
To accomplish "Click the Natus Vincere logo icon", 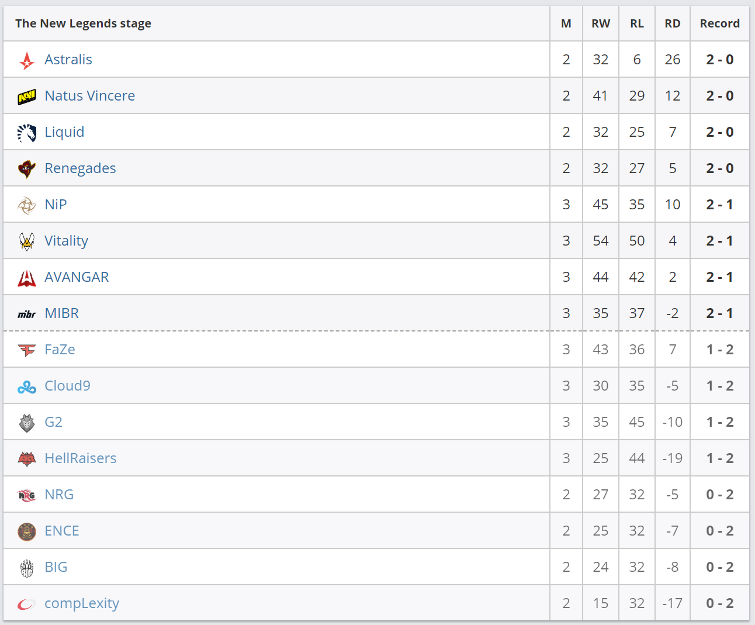I will [27, 96].
